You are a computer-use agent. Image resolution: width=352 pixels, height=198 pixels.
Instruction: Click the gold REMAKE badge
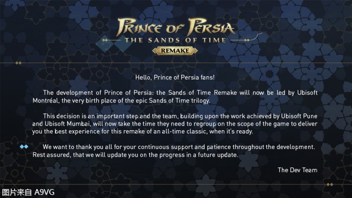175,50
